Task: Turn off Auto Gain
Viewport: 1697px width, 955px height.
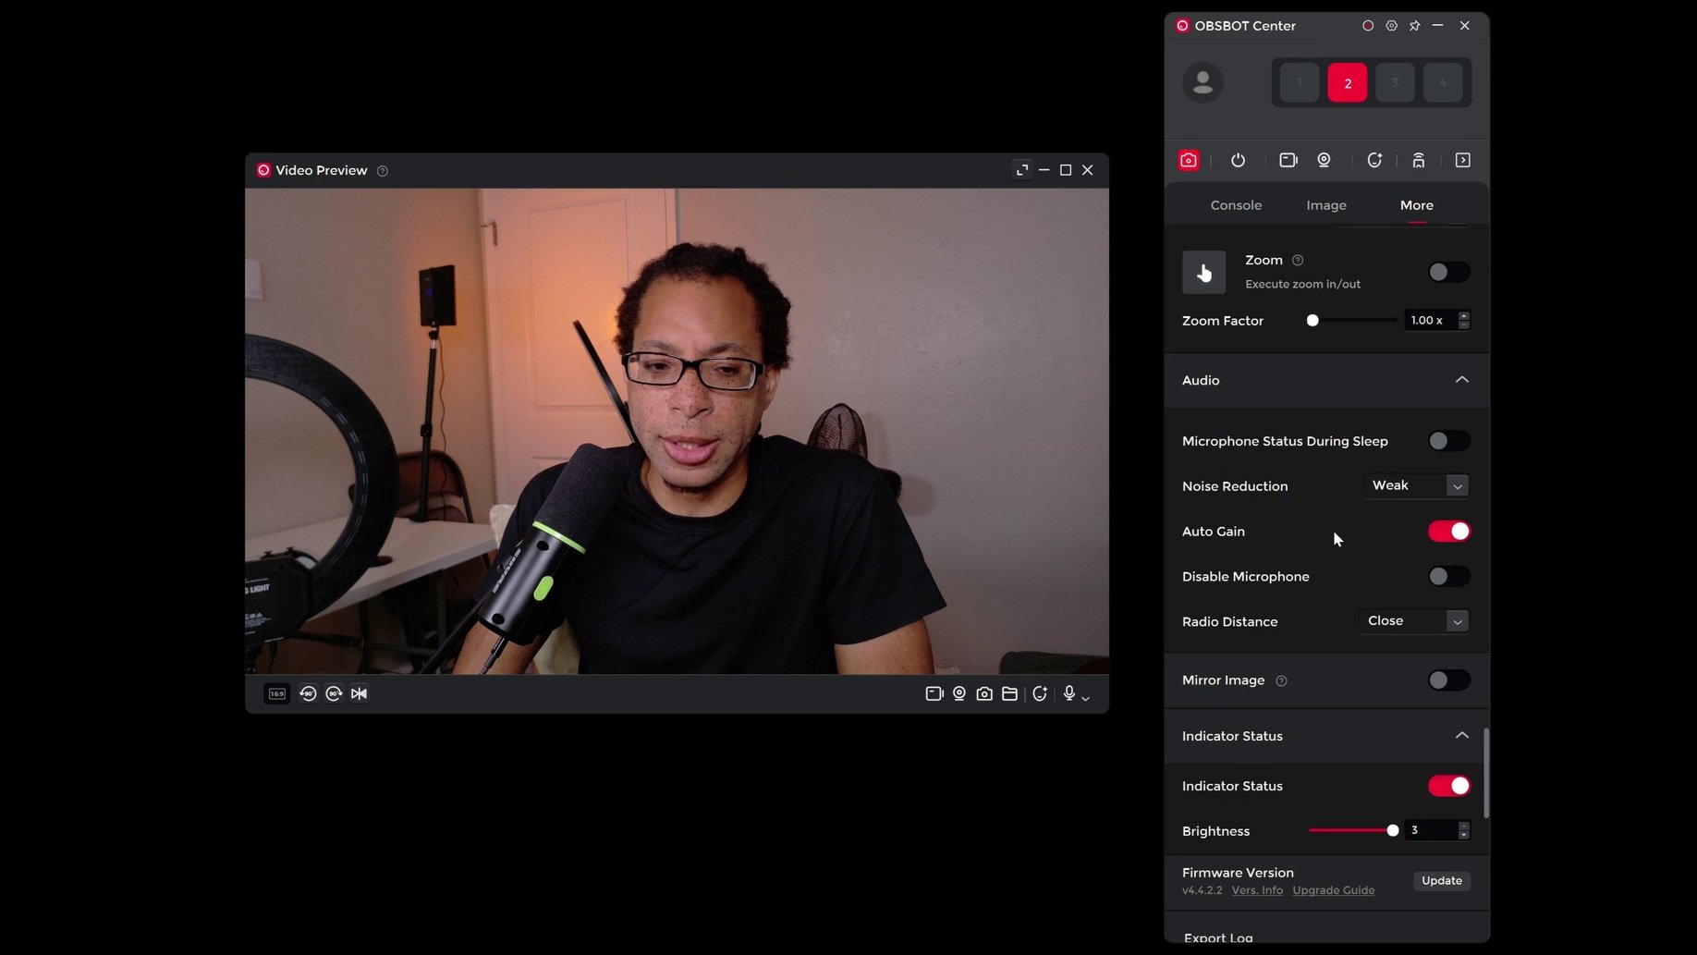Action: coord(1447,532)
